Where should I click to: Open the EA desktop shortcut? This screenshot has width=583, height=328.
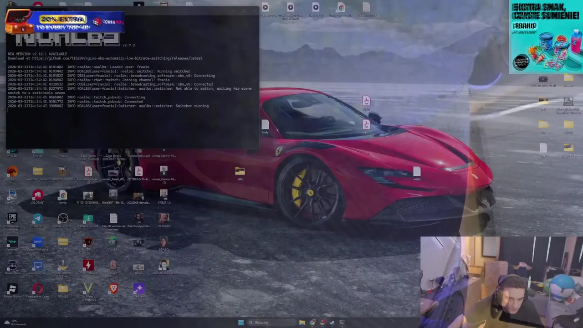[x=12, y=172]
